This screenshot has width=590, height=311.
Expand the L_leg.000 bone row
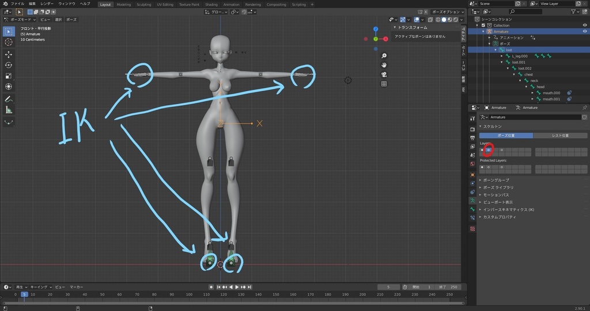pyautogui.click(x=502, y=56)
